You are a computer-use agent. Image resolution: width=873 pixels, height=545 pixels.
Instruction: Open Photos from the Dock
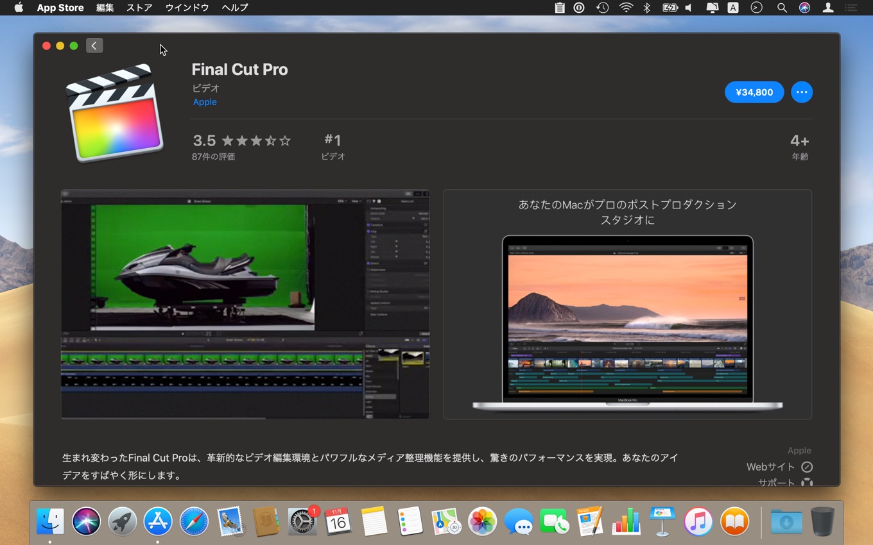(482, 521)
